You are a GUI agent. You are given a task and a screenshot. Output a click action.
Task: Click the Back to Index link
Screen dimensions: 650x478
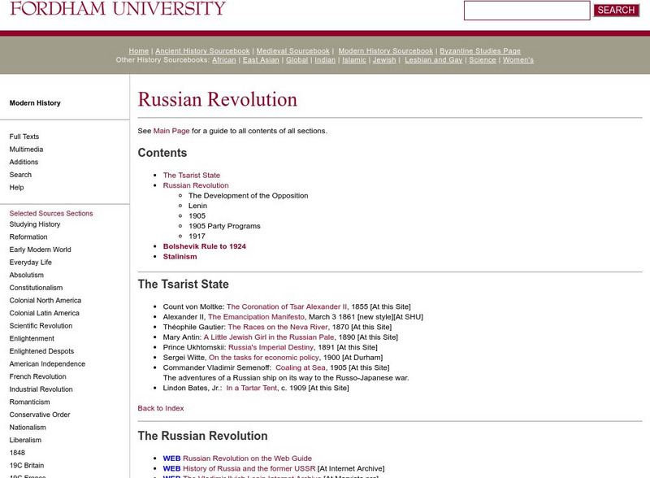pyautogui.click(x=161, y=408)
